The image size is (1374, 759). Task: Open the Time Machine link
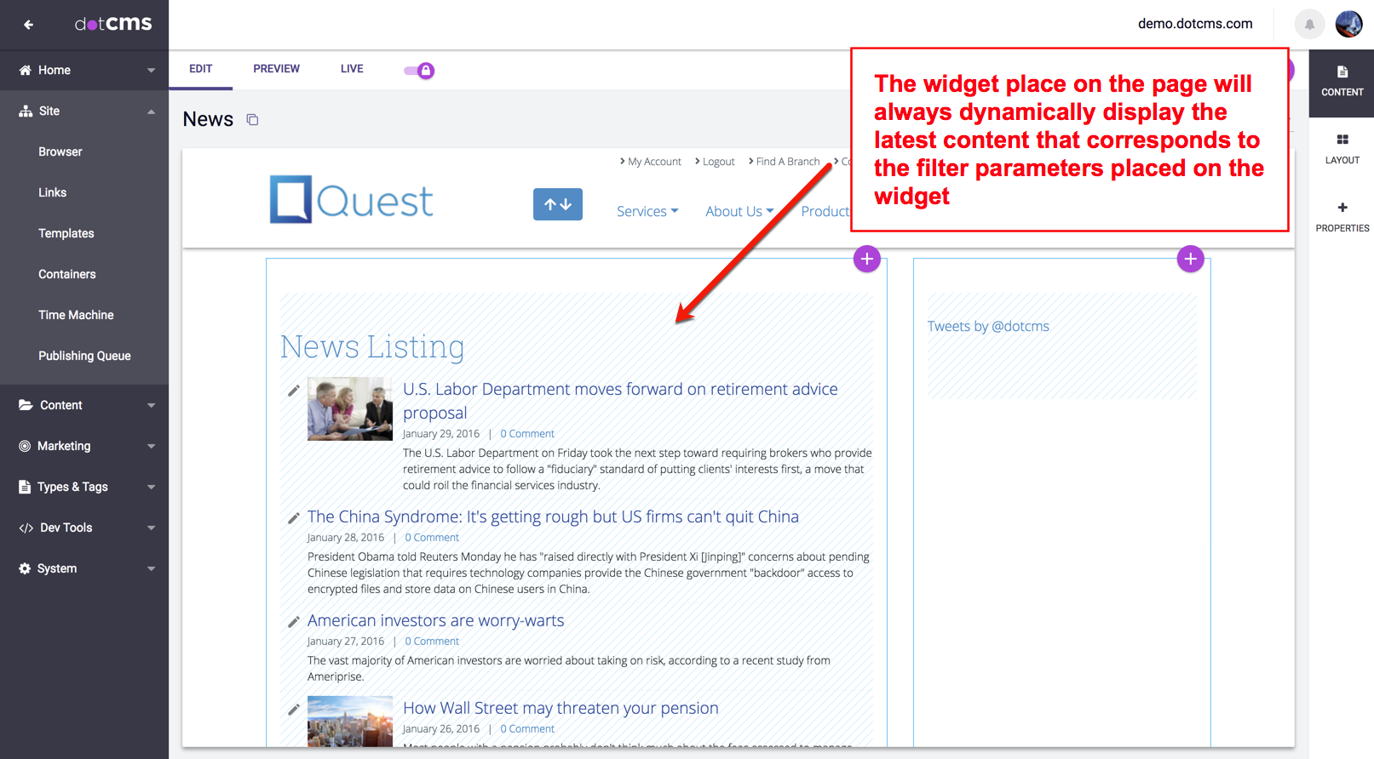(76, 315)
